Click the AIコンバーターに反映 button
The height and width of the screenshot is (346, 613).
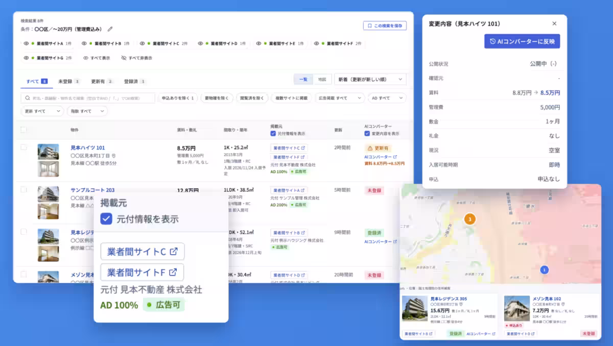522,41
